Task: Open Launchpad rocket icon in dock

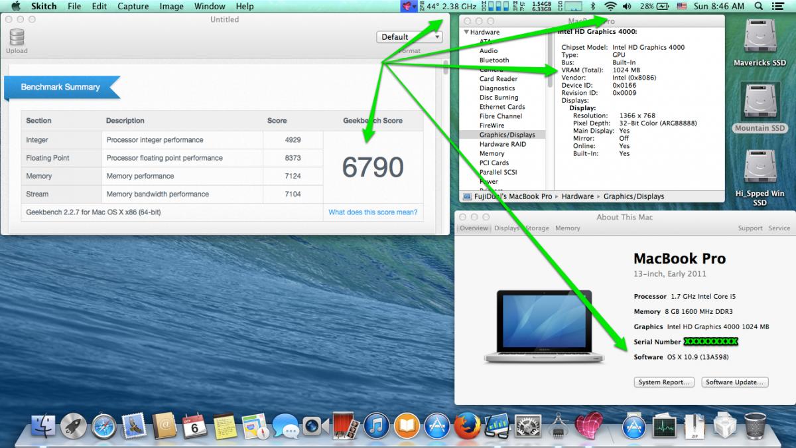Action: 74,425
